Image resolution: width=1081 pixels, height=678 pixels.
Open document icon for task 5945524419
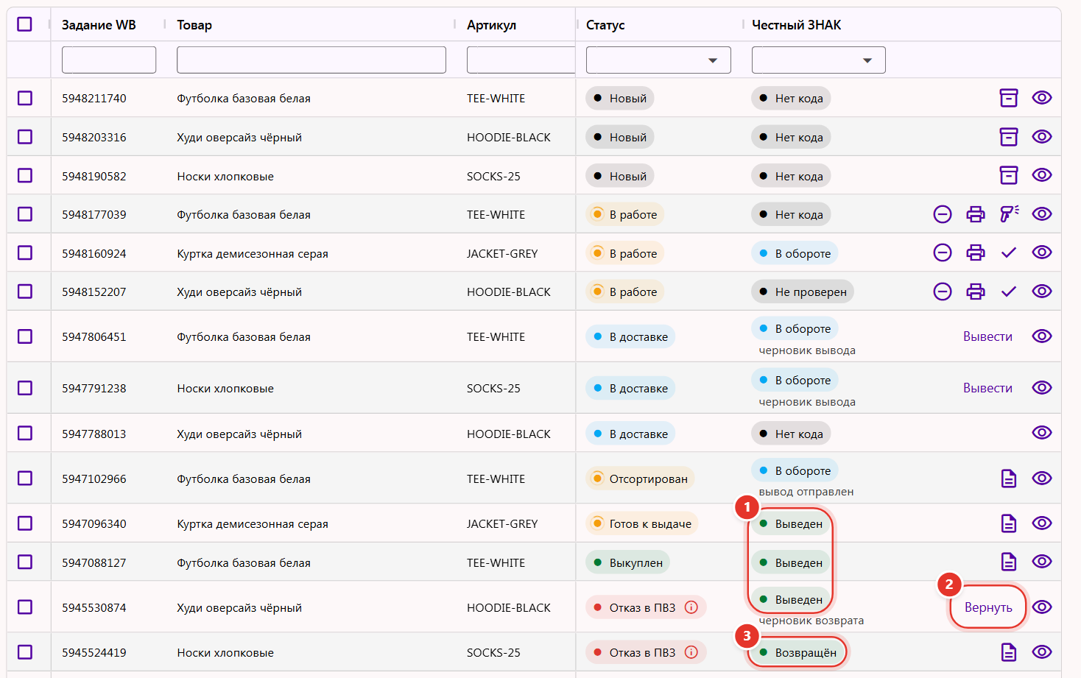click(x=1009, y=652)
